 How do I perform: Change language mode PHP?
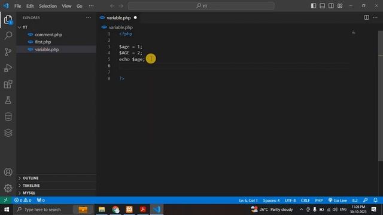[319, 201]
